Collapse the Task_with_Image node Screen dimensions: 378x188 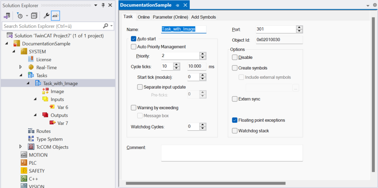pos(28,83)
